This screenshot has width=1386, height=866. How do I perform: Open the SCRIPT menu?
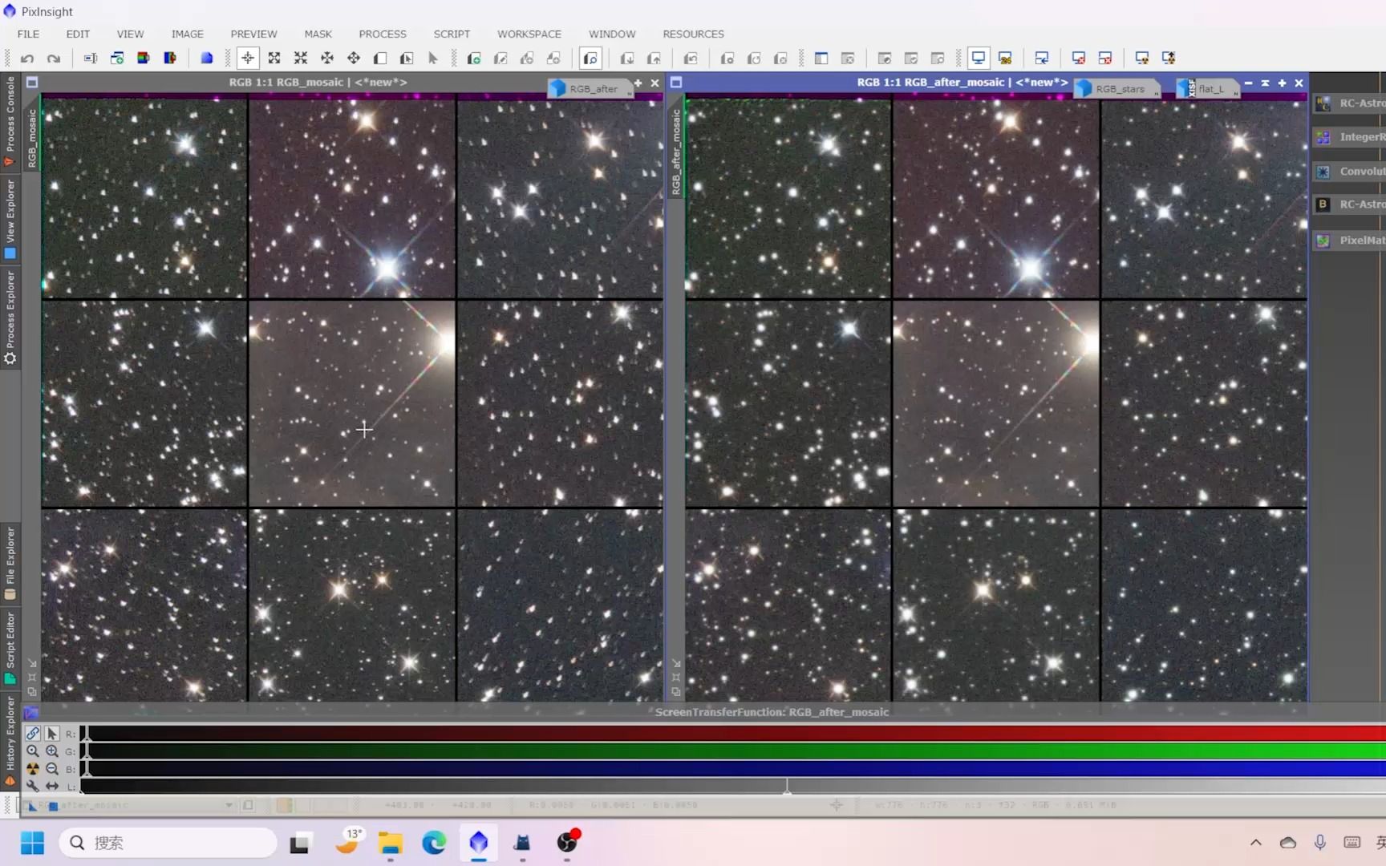(x=452, y=34)
